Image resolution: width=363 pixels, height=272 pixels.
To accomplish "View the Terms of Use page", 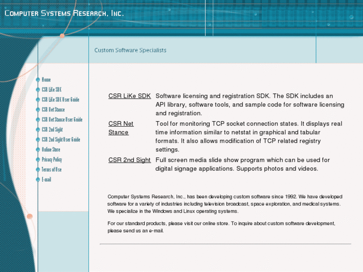I will [x=51, y=170].
